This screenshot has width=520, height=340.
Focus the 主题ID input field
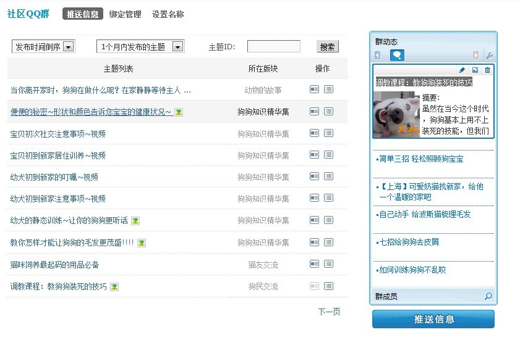point(273,46)
